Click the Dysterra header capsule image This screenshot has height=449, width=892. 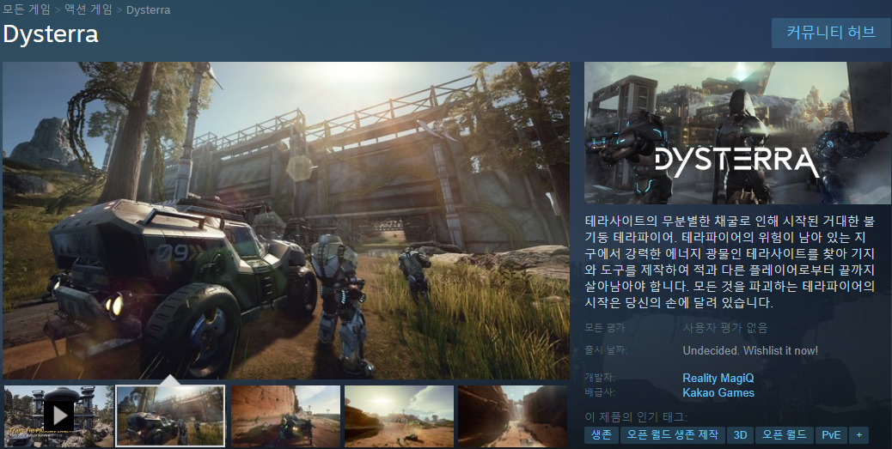[x=738, y=133]
